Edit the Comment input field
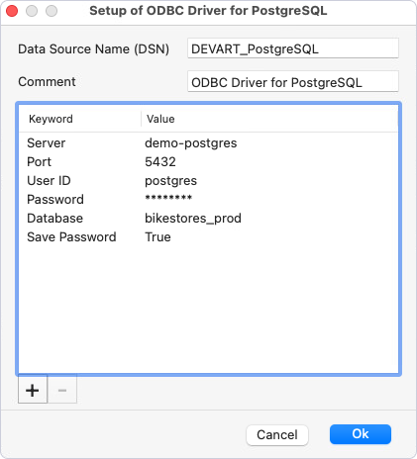 click(x=293, y=82)
